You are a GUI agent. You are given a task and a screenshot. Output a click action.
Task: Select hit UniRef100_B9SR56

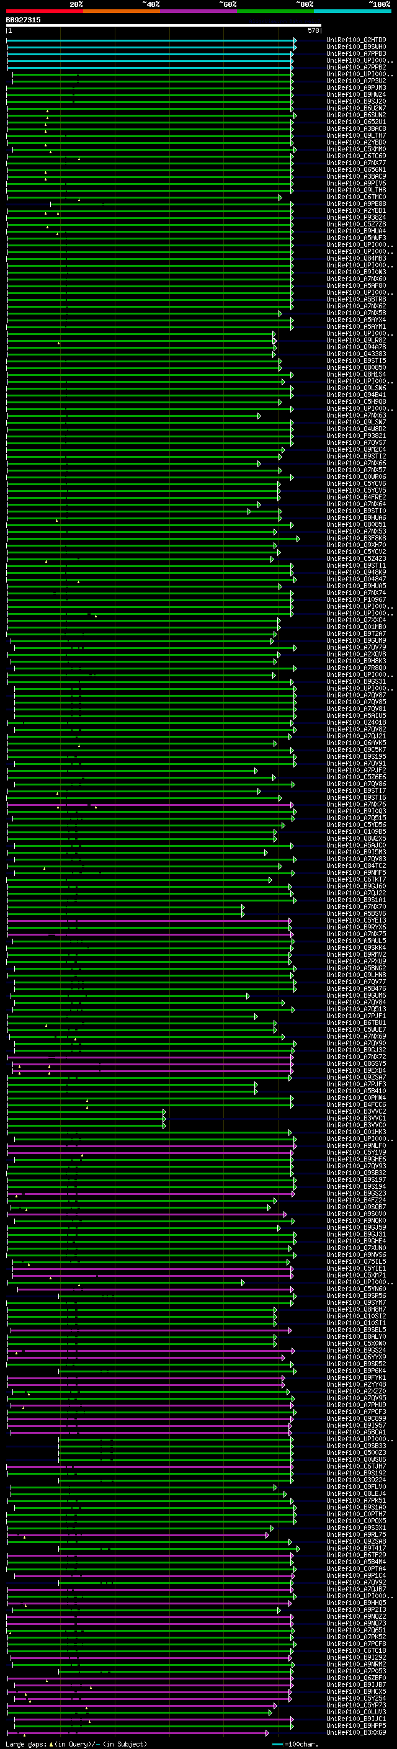click(356, 1295)
